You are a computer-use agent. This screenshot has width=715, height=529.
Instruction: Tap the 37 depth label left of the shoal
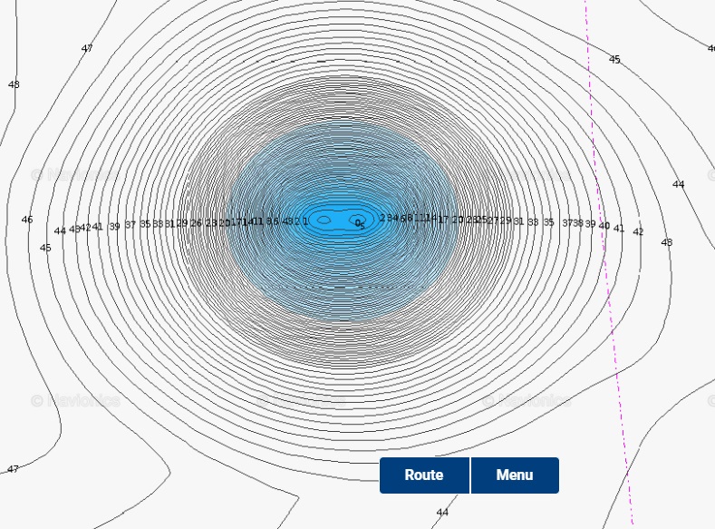[x=130, y=225]
